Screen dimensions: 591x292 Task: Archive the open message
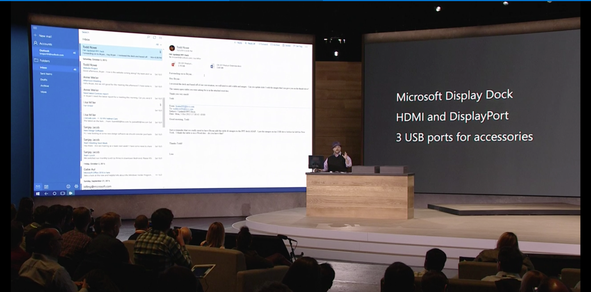click(275, 45)
